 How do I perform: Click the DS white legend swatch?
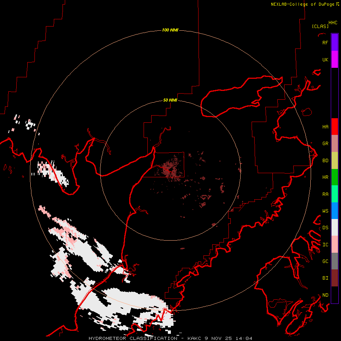[x=335, y=227]
